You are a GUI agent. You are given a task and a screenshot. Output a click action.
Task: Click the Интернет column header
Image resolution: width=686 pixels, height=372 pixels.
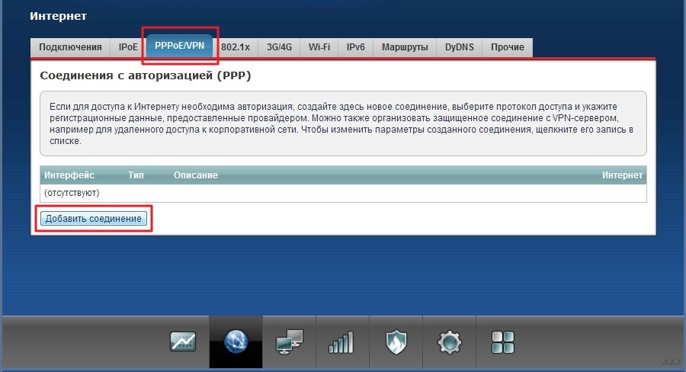[x=622, y=175]
